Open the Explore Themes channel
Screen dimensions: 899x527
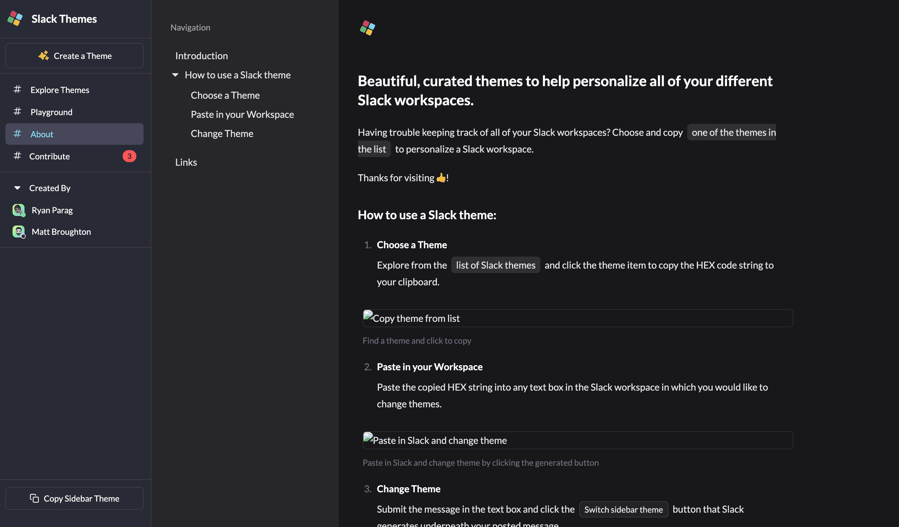click(x=74, y=89)
